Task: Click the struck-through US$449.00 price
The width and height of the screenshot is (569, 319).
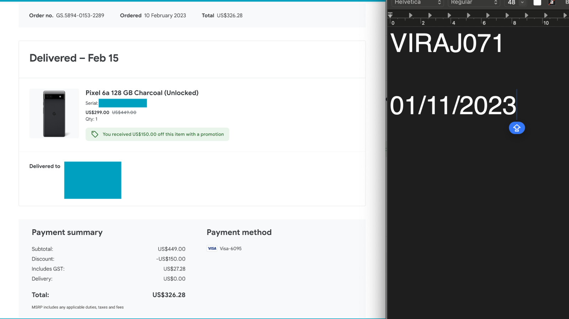Action: pyautogui.click(x=124, y=112)
